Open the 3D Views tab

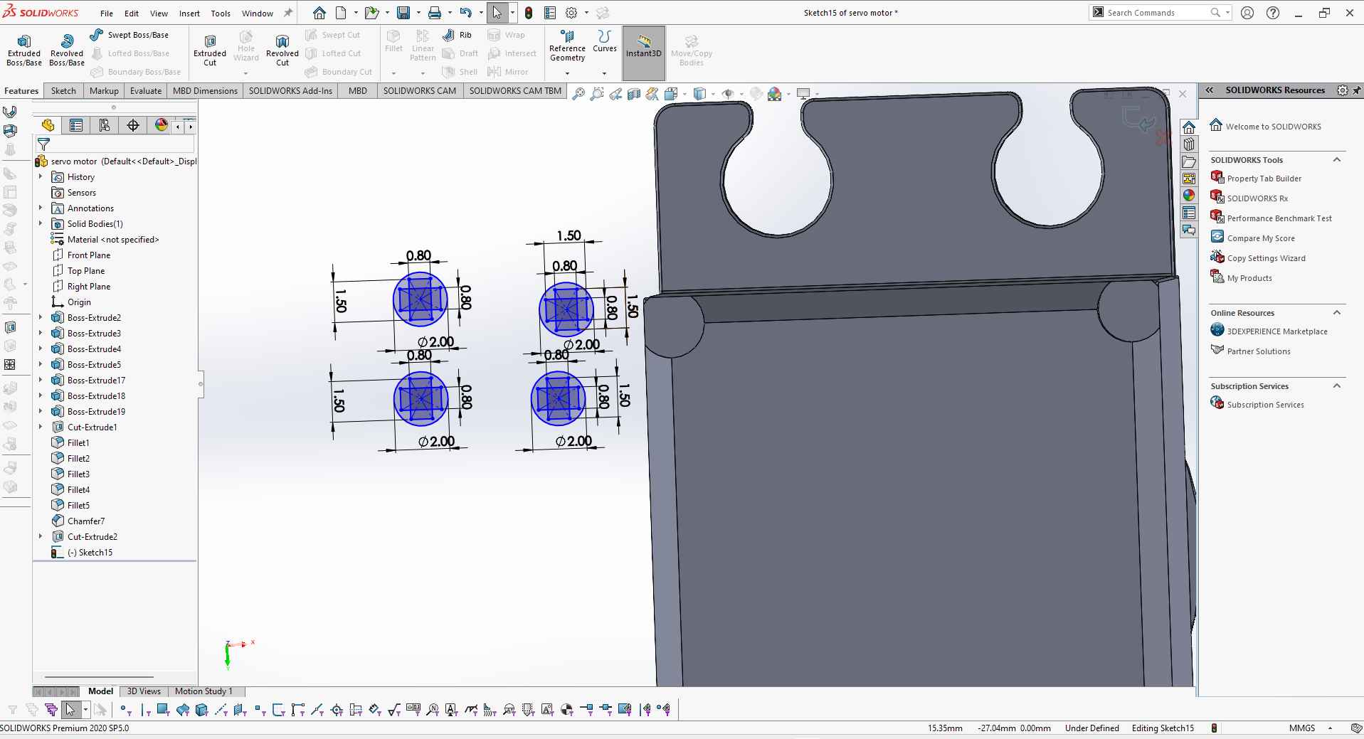coord(144,691)
